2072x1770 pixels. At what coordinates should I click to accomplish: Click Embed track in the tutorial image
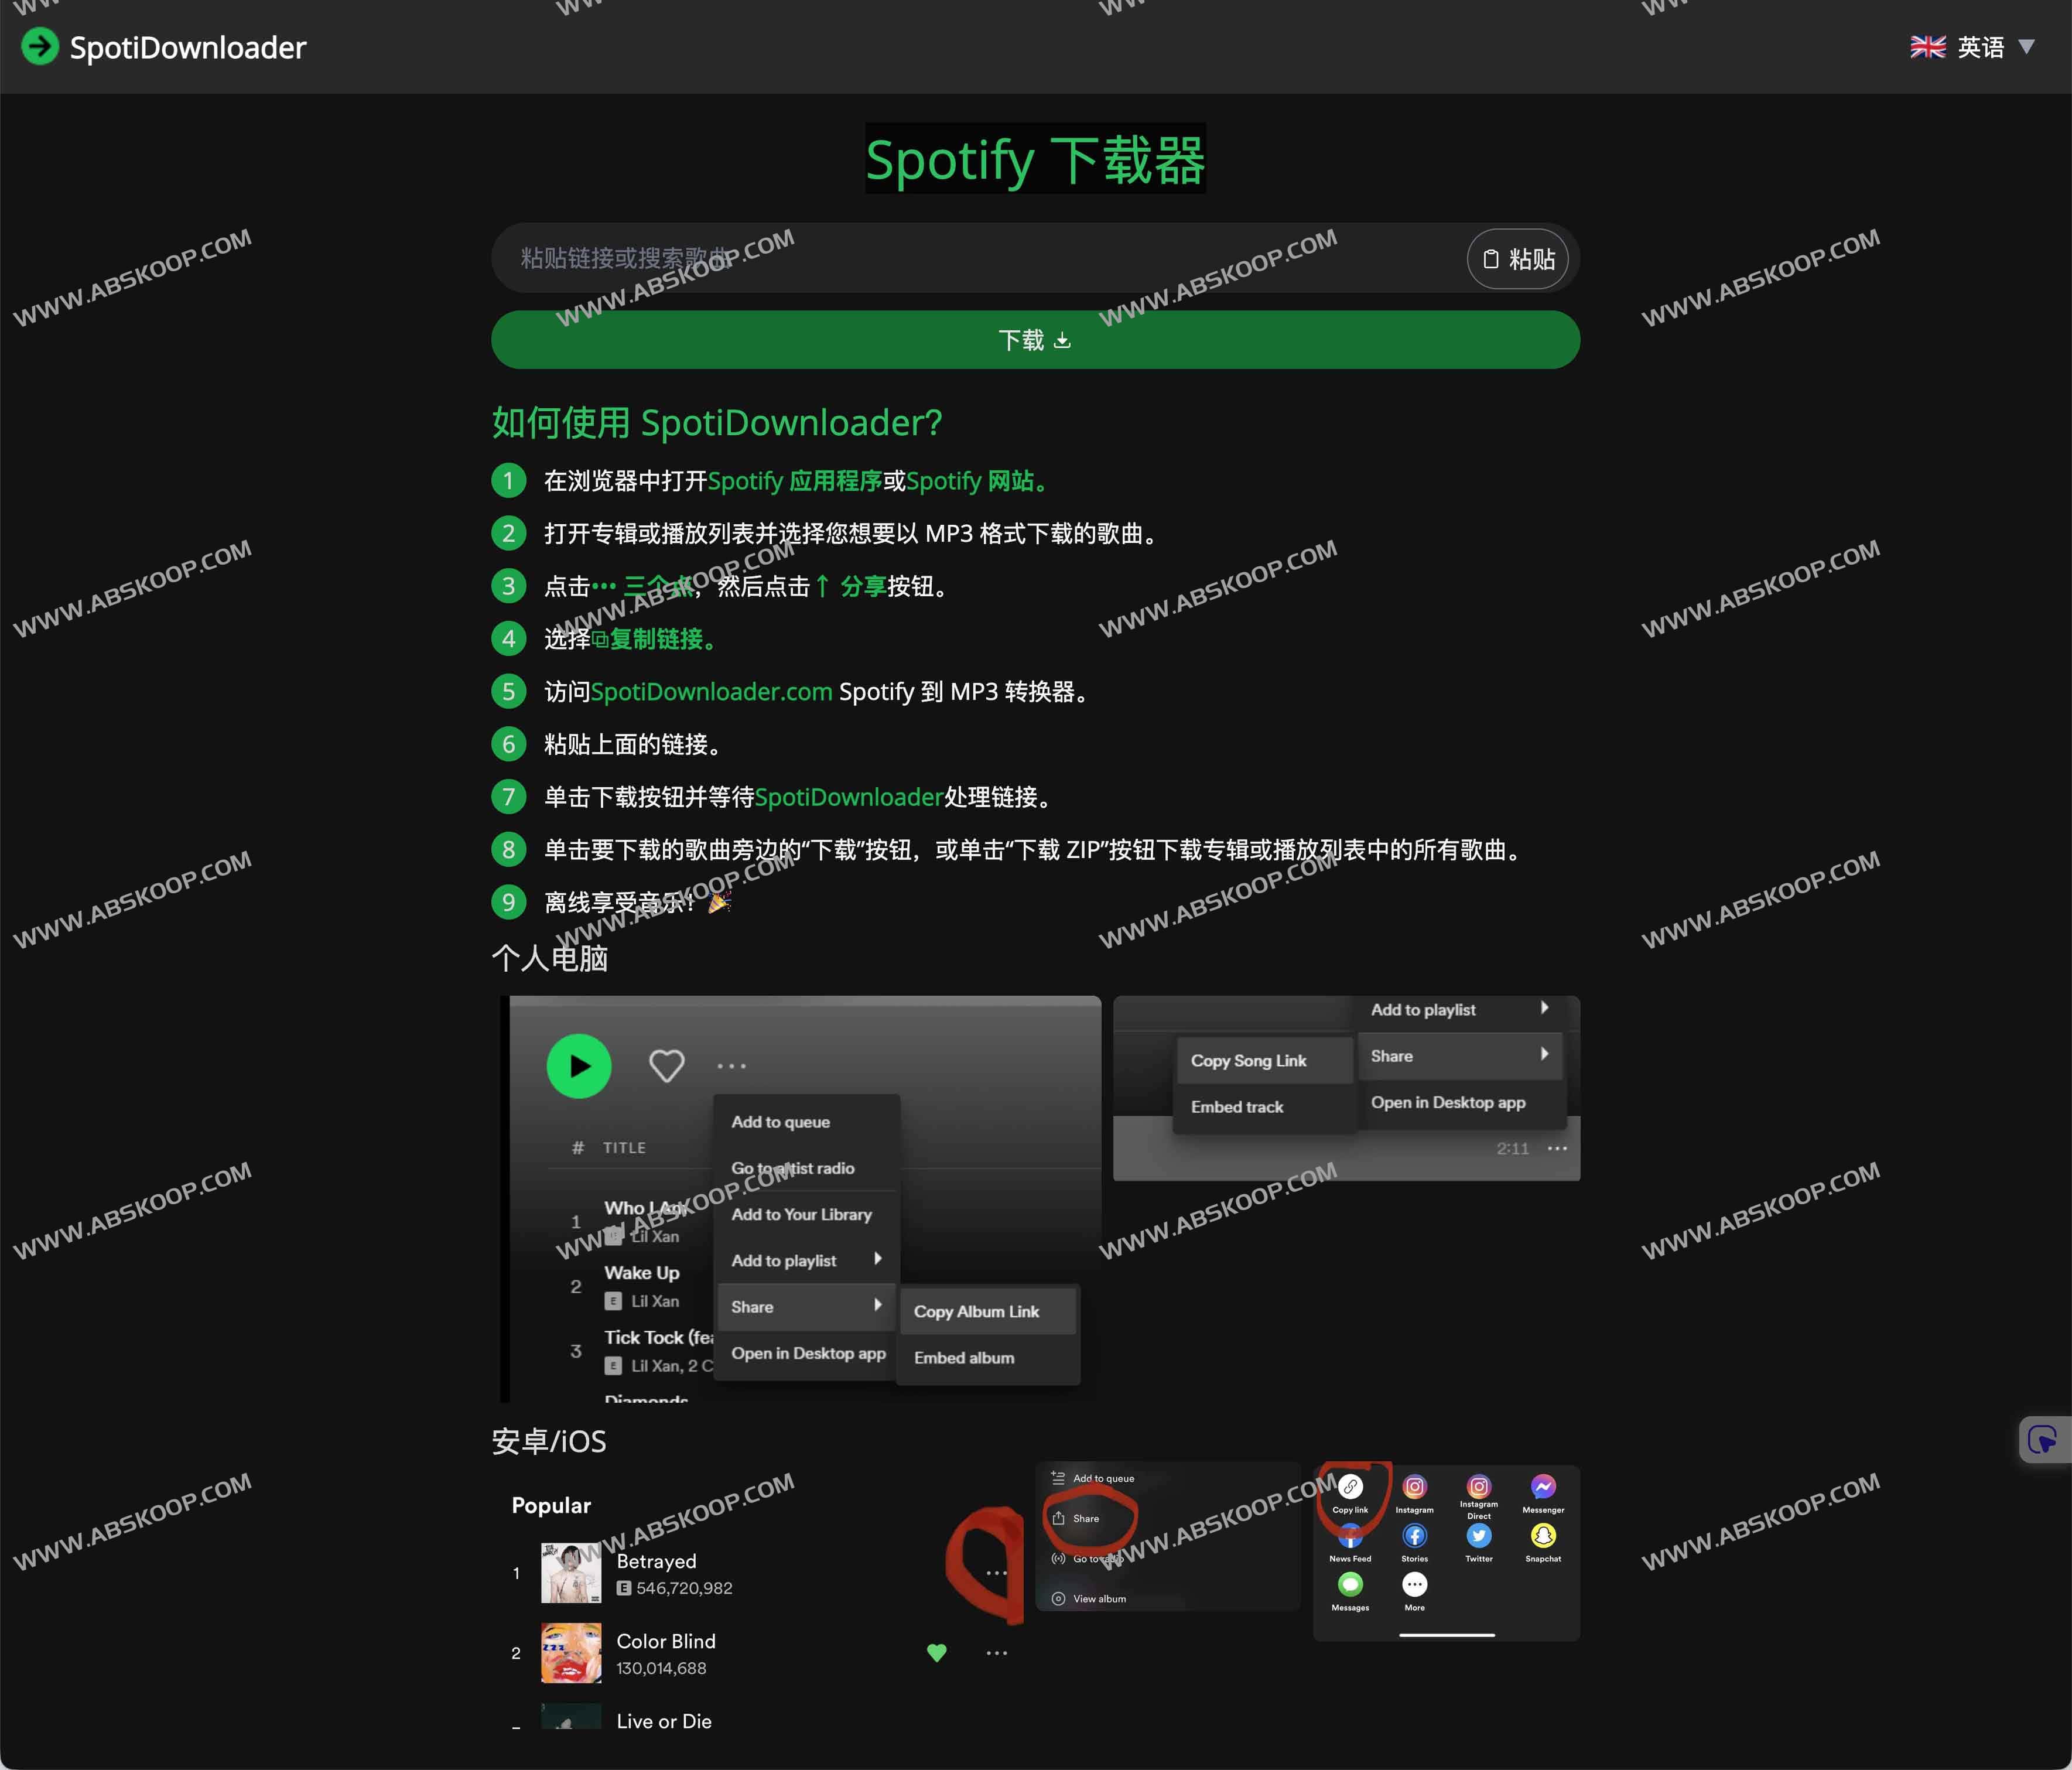click(x=1237, y=1106)
